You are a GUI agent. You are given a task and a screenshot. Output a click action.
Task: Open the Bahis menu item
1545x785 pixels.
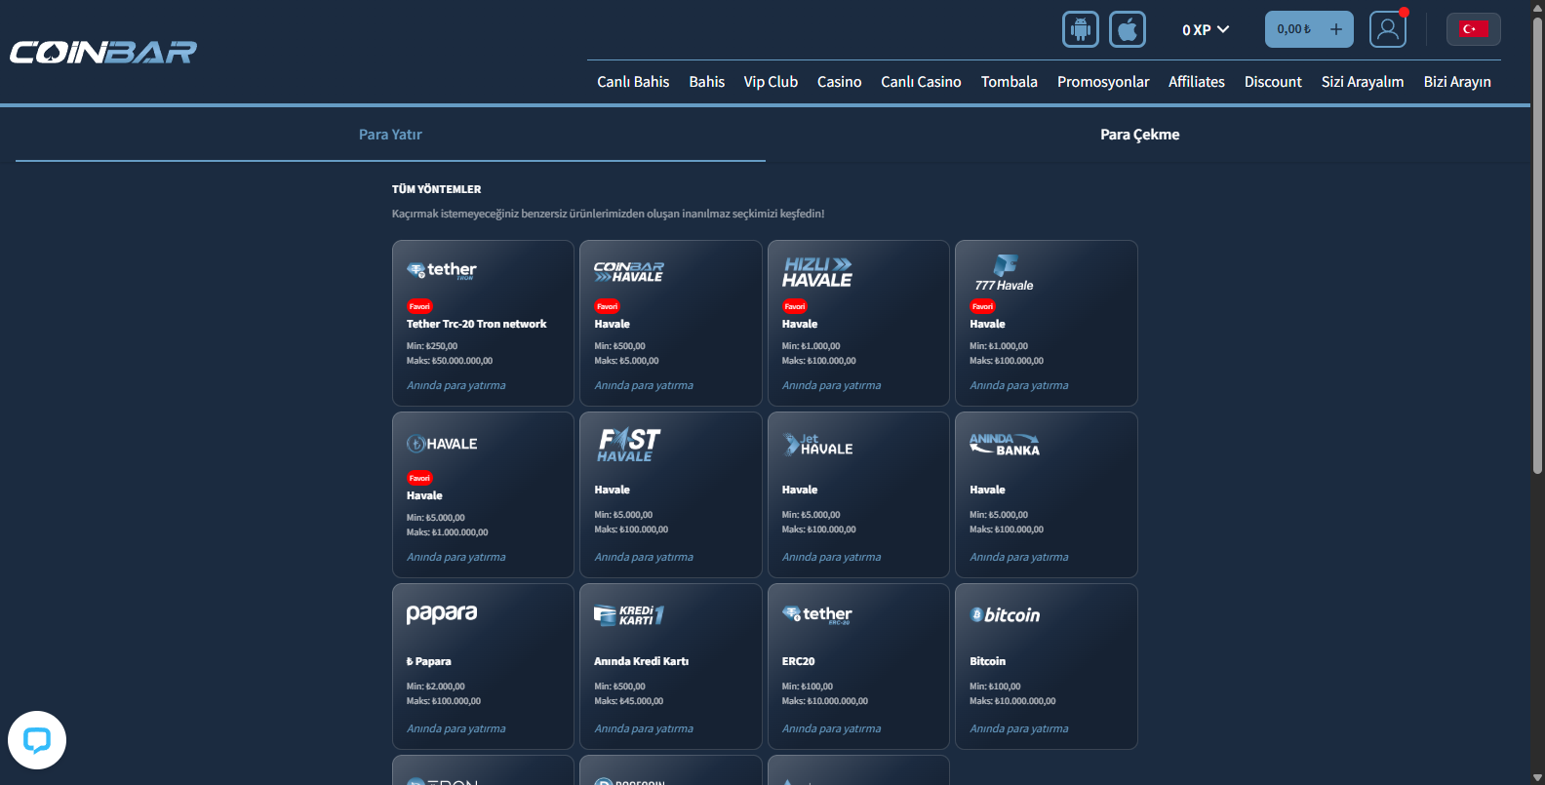tap(707, 82)
